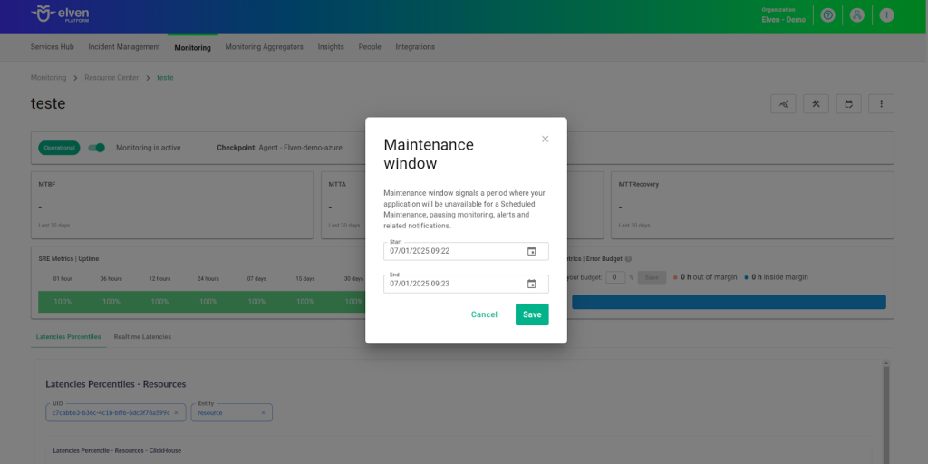Switch to the Realtime Latencies tab

(x=142, y=337)
